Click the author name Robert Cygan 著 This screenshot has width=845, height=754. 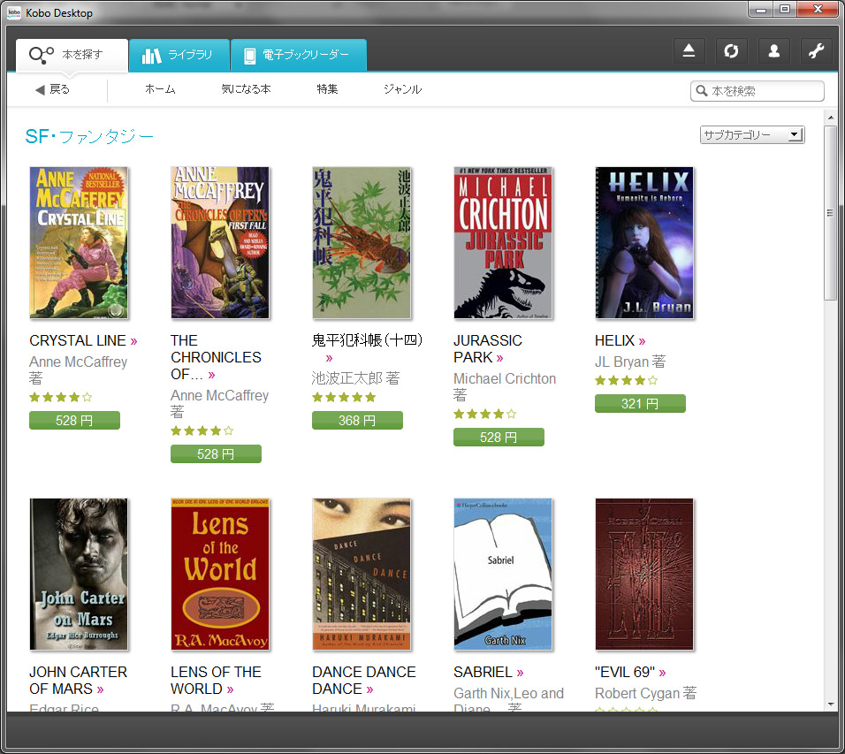(645, 693)
